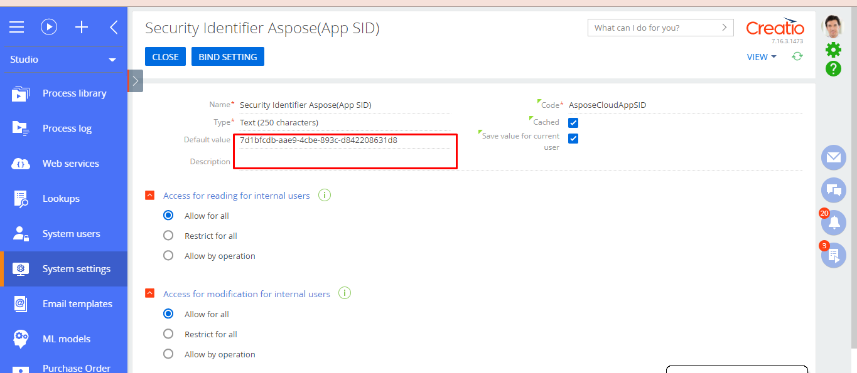
Task: Click the System users icon
Action: pos(21,234)
